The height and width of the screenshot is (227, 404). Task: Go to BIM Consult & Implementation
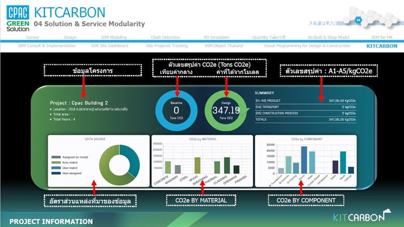(47, 46)
